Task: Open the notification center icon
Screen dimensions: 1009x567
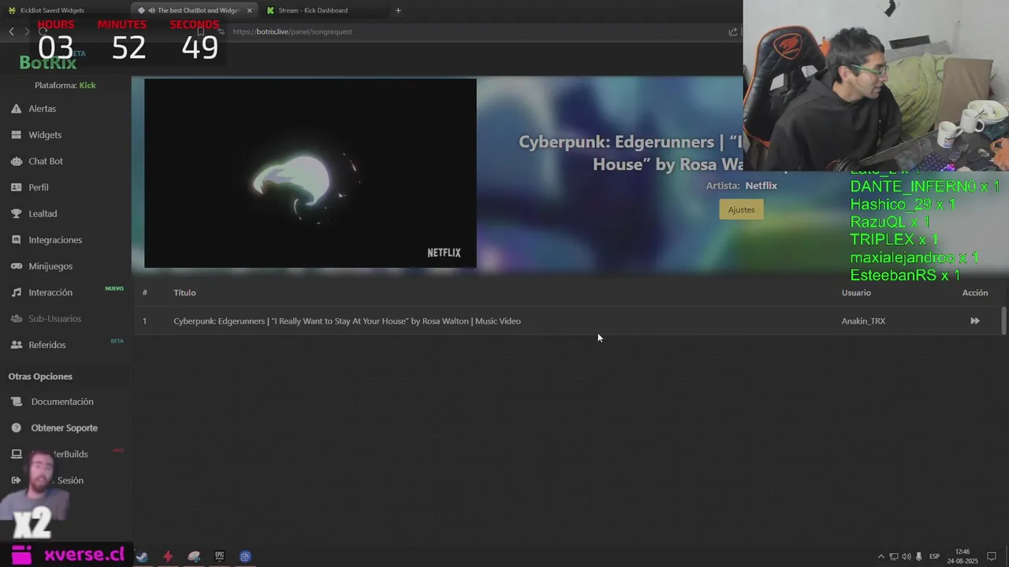Action: tap(992, 557)
